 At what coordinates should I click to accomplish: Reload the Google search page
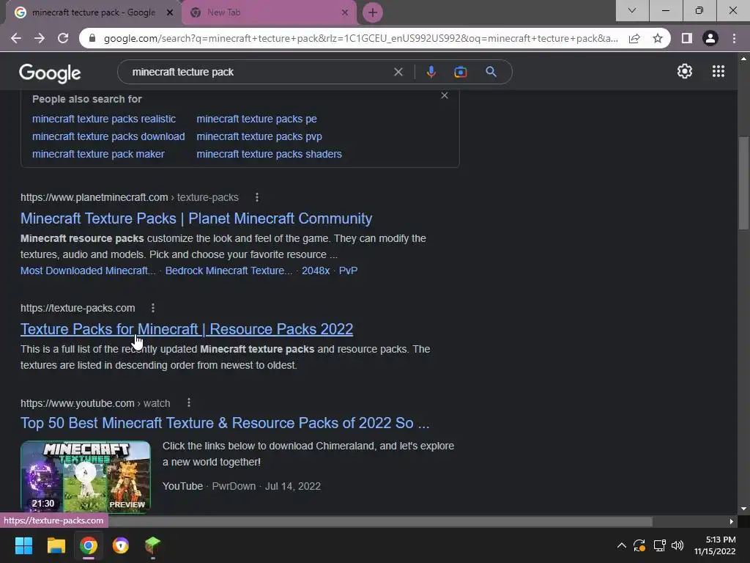tap(63, 38)
